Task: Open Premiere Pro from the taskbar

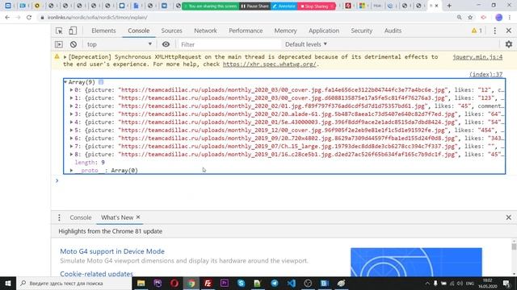Action: coord(225,283)
